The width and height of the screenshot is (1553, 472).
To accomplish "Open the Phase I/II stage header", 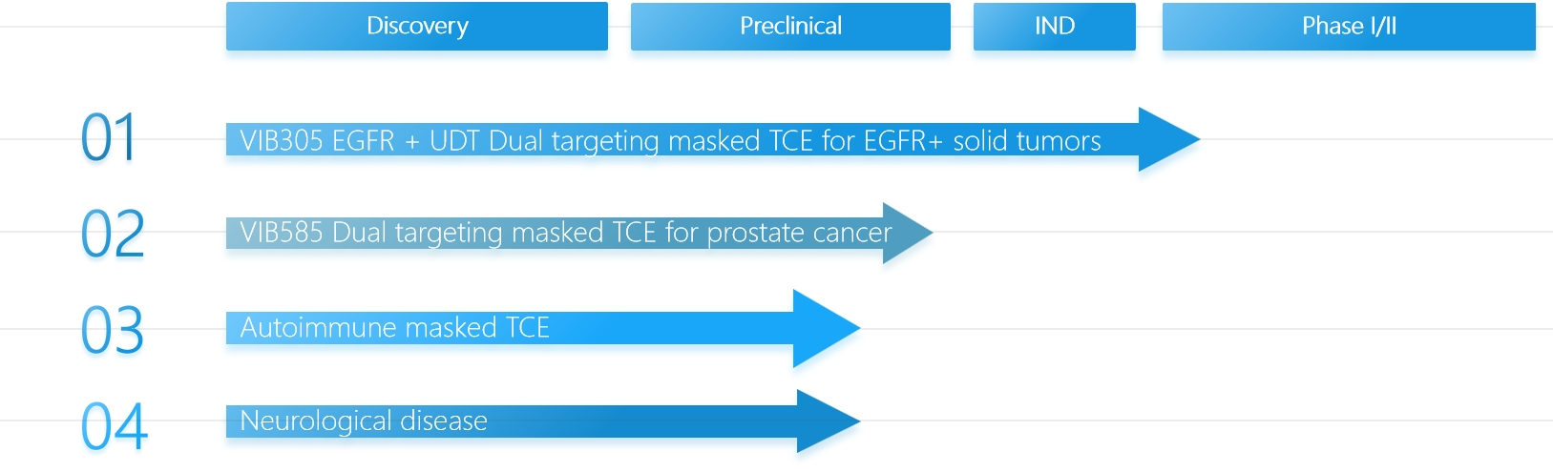I will coord(1348,26).
